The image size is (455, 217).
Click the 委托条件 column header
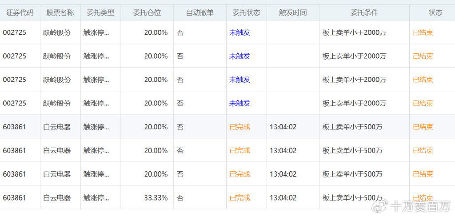(364, 12)
